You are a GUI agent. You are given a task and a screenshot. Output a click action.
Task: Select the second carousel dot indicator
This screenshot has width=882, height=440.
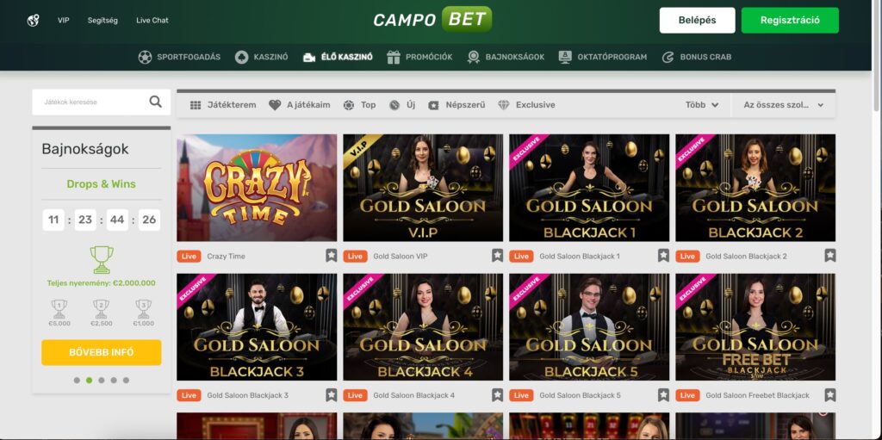(89, 381)
